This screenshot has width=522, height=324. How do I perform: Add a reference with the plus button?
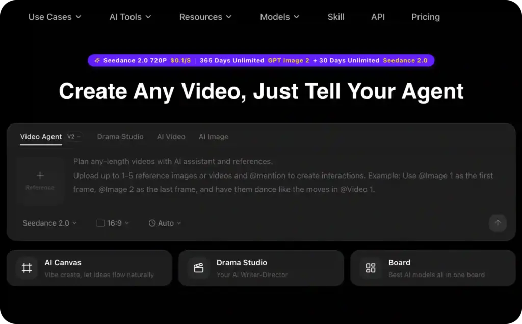click(40, 181)
